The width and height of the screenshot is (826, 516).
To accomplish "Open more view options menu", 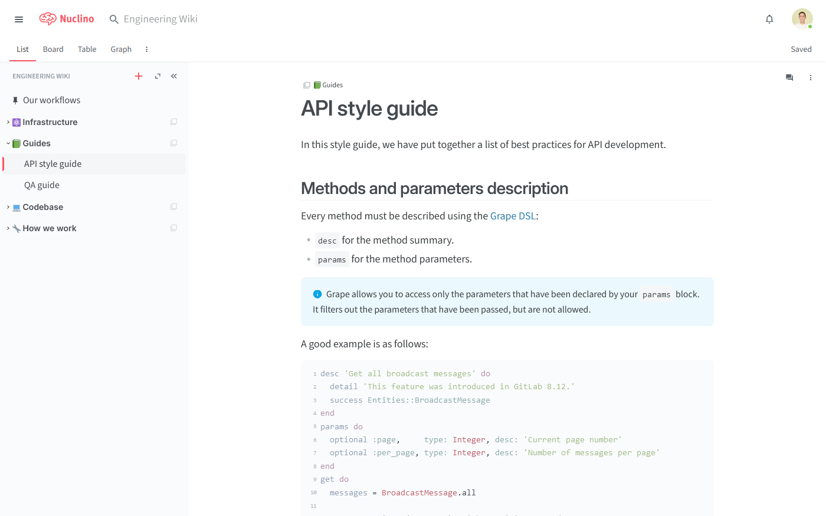I will click(x=147, y=50).
